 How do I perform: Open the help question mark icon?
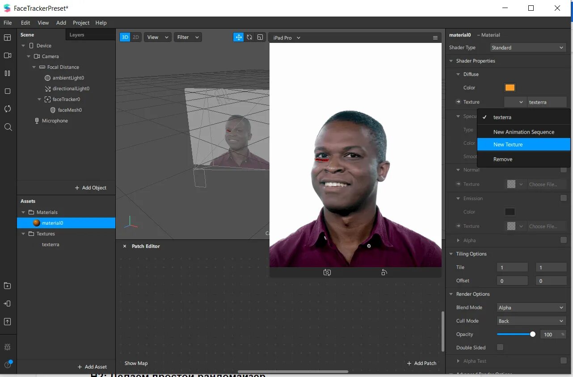click(x=8, y=364)
